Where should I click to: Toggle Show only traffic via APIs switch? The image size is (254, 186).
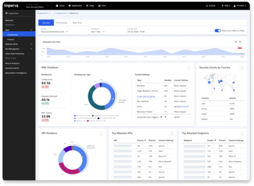click(218, 31)
